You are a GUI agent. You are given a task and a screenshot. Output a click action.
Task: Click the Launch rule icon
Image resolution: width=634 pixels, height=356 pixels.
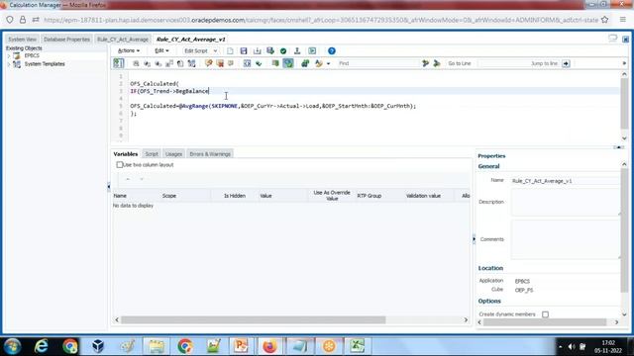point(312,50)
